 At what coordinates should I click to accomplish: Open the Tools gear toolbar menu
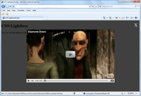[132, 18]
